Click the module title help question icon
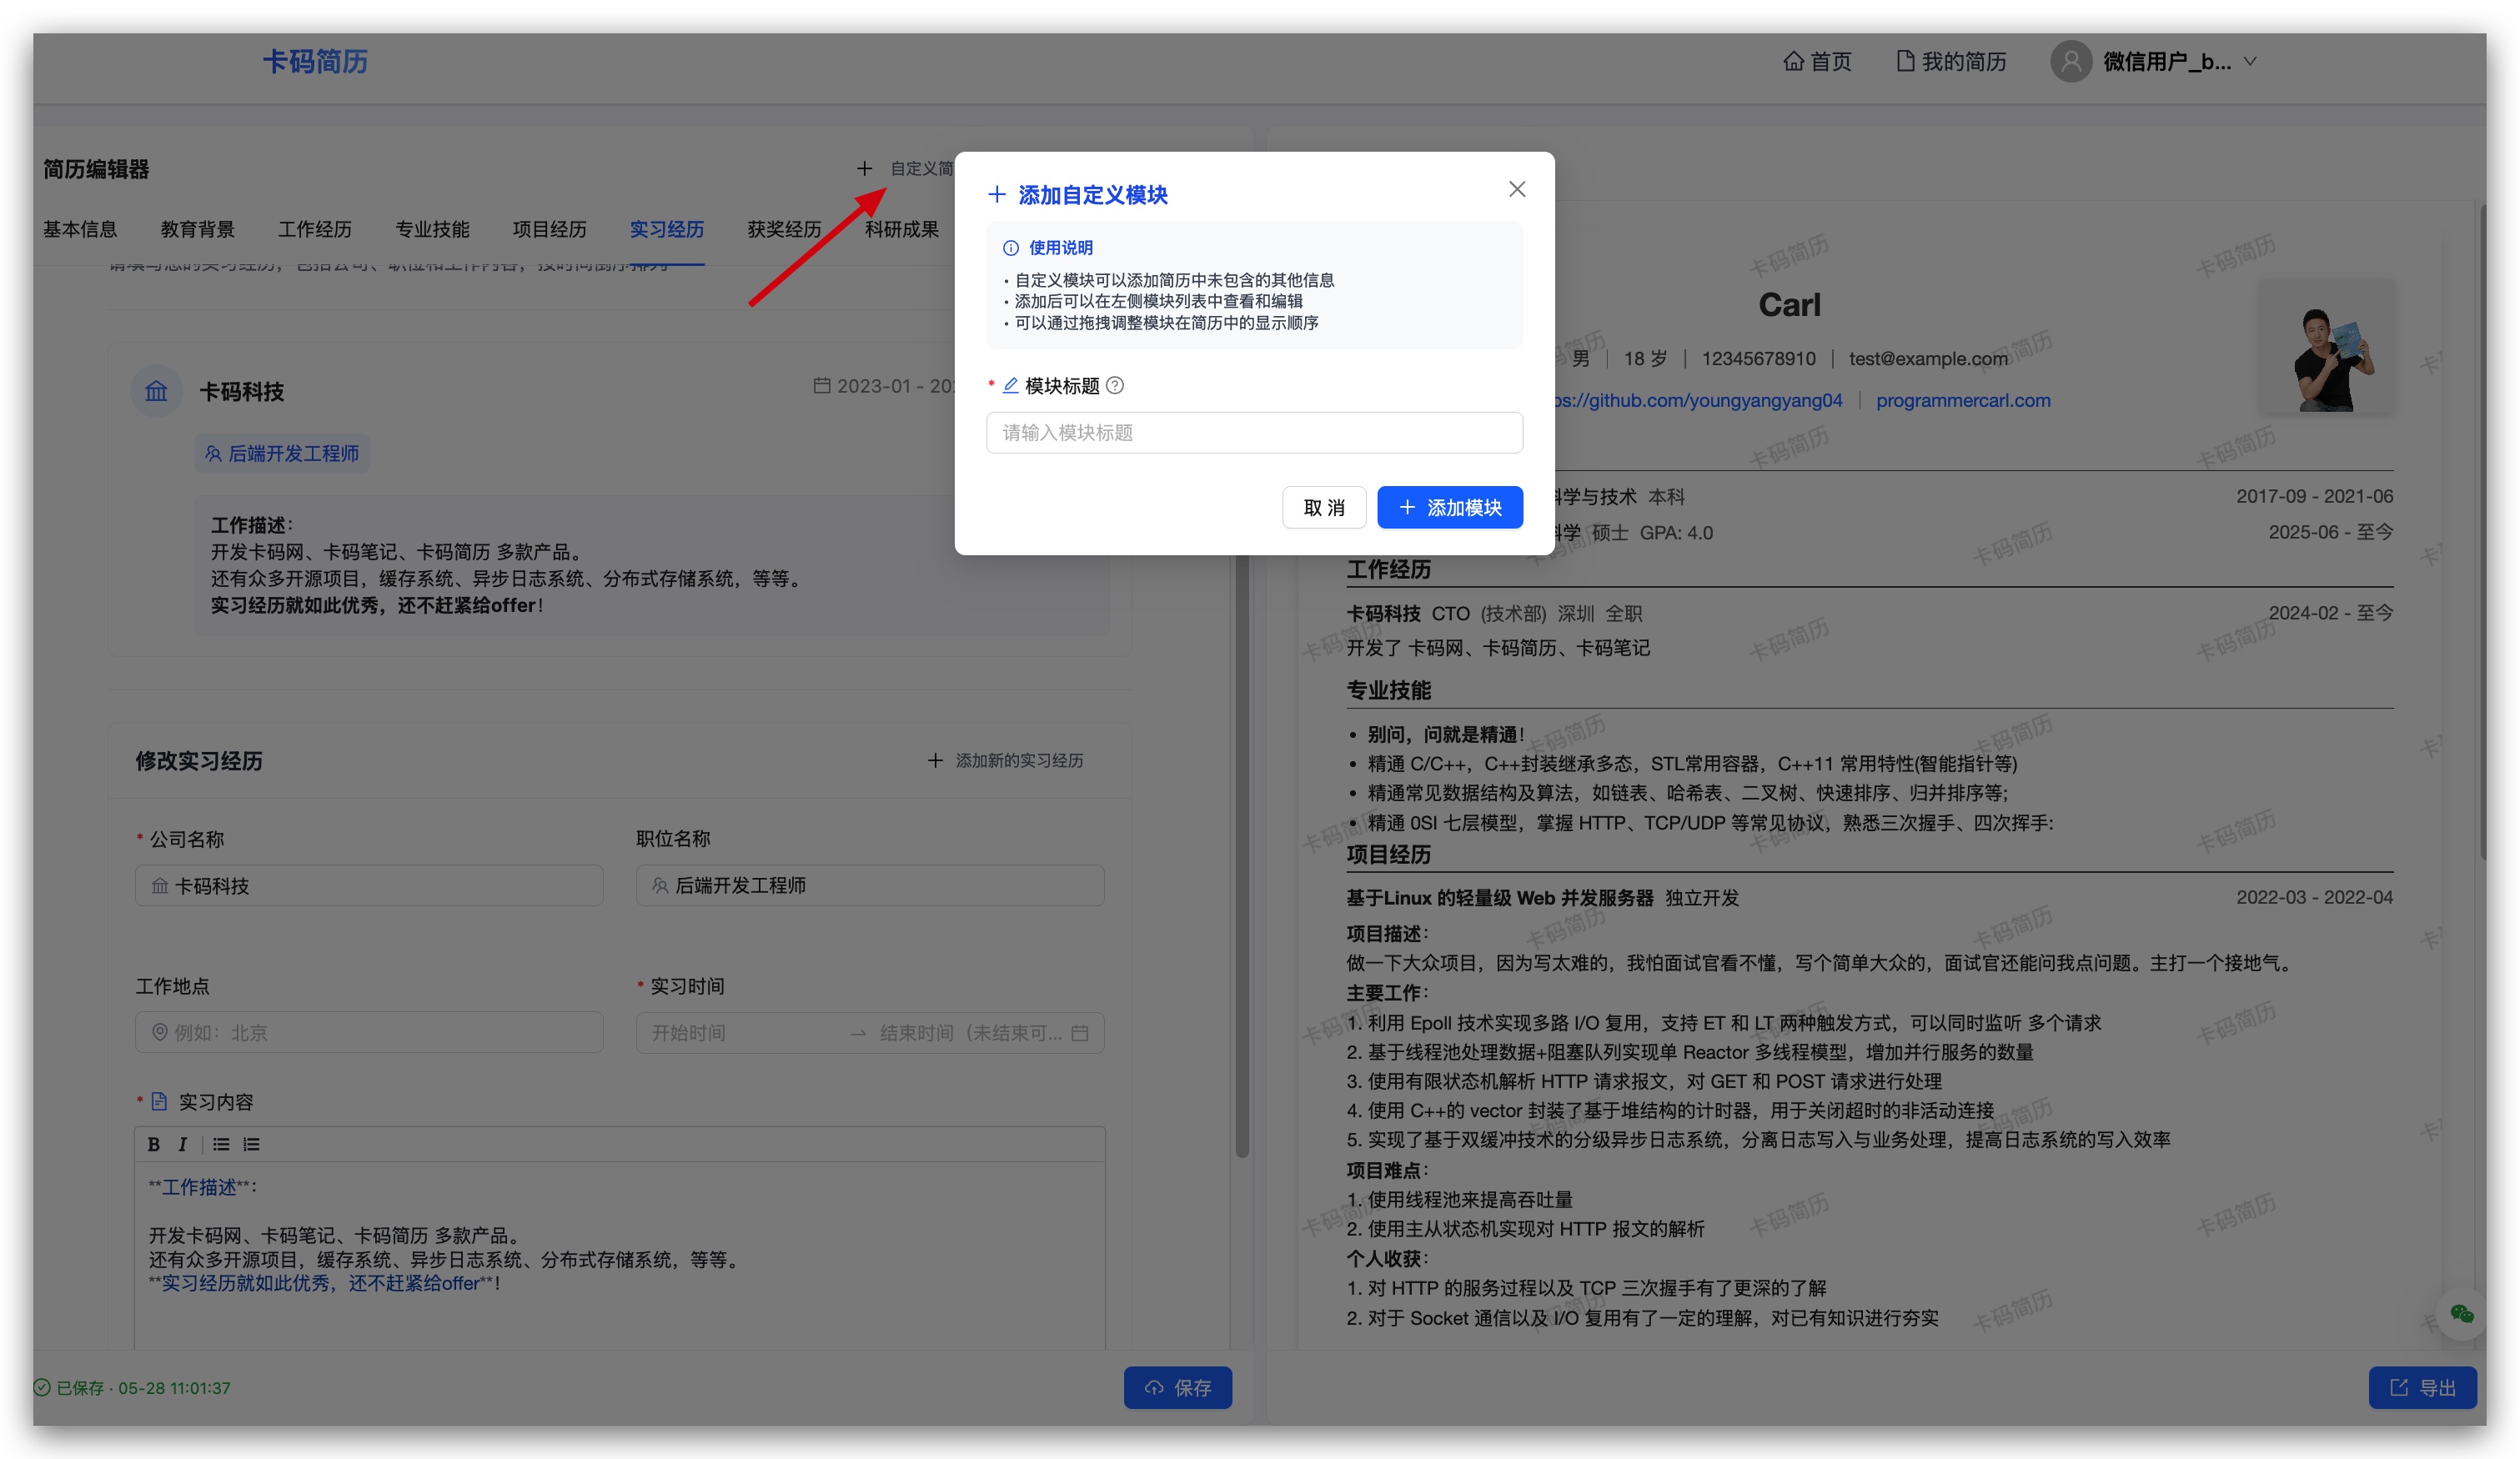 [1115, 385]
